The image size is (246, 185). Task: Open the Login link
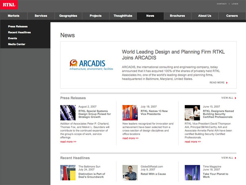point(235,4)
